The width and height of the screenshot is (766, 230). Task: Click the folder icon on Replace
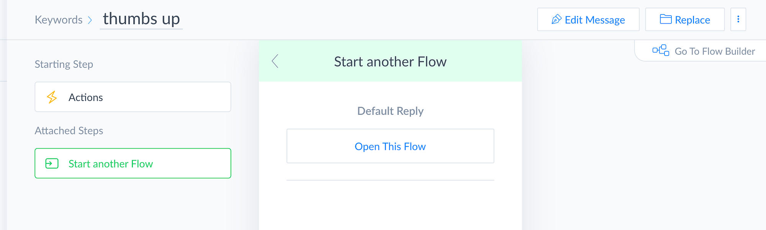(x=666, y=19)
